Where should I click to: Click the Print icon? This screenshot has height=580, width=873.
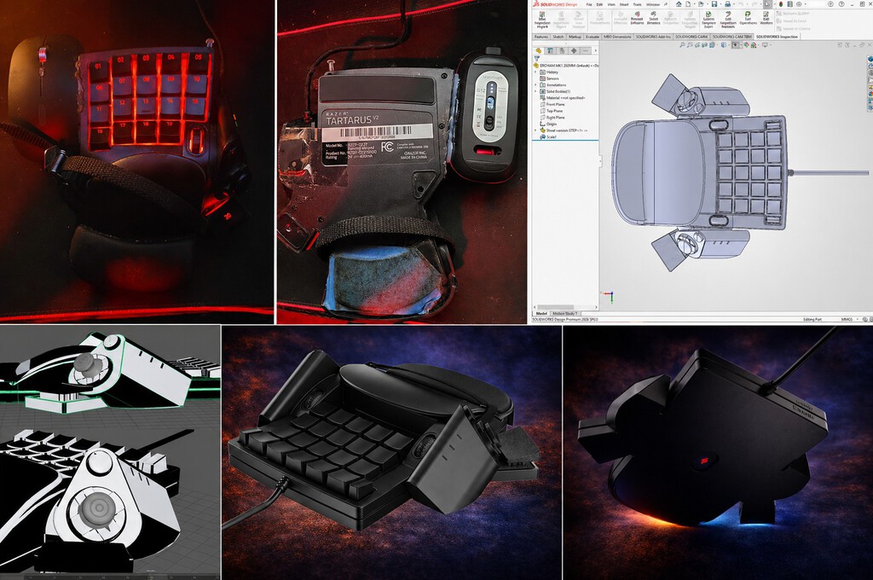(x=728, y=4)
